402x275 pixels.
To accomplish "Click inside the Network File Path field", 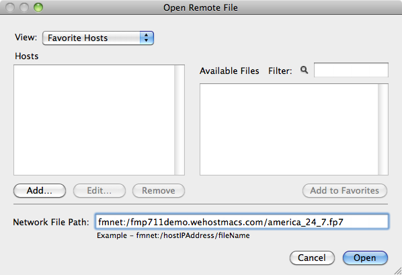I will click(x=242, y=222).
